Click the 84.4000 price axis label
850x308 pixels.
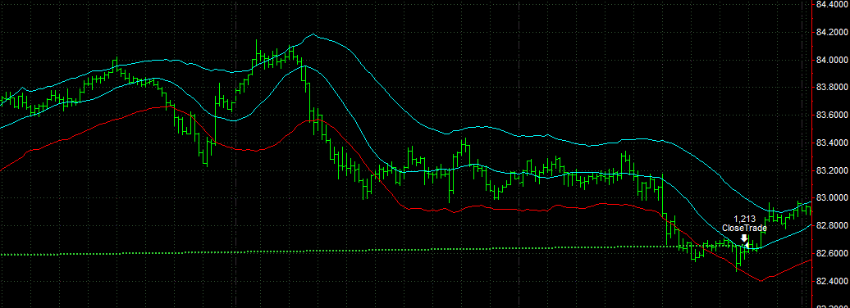coord(832,4)
